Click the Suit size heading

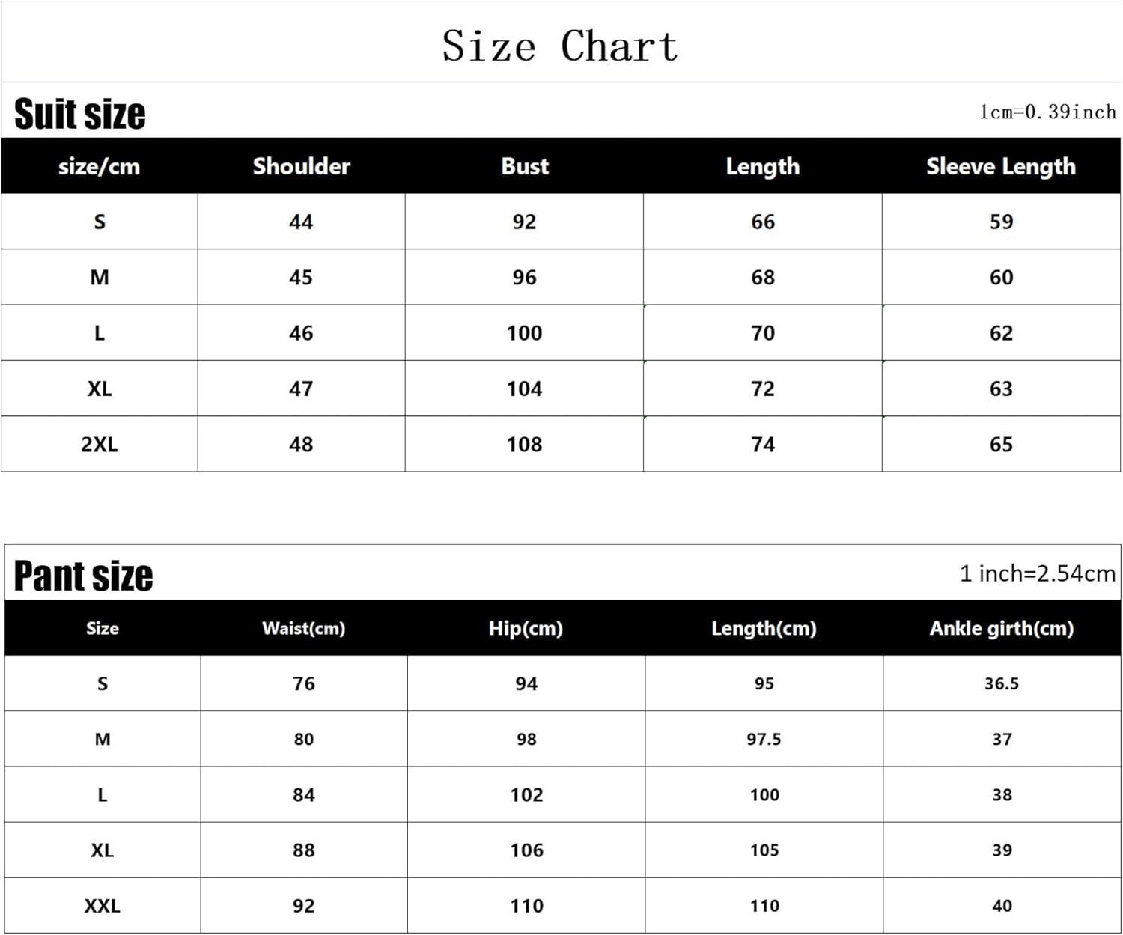[80, 115]
